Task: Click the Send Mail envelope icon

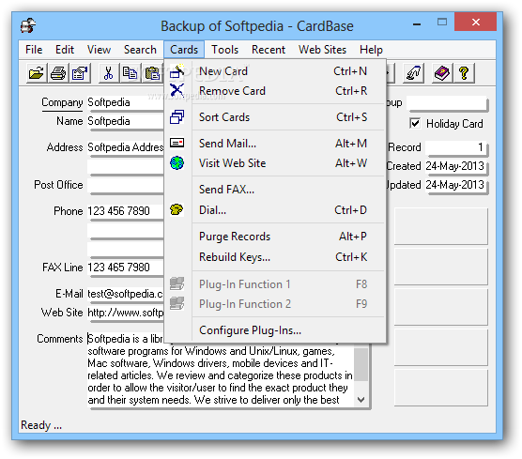Action: 177,143
